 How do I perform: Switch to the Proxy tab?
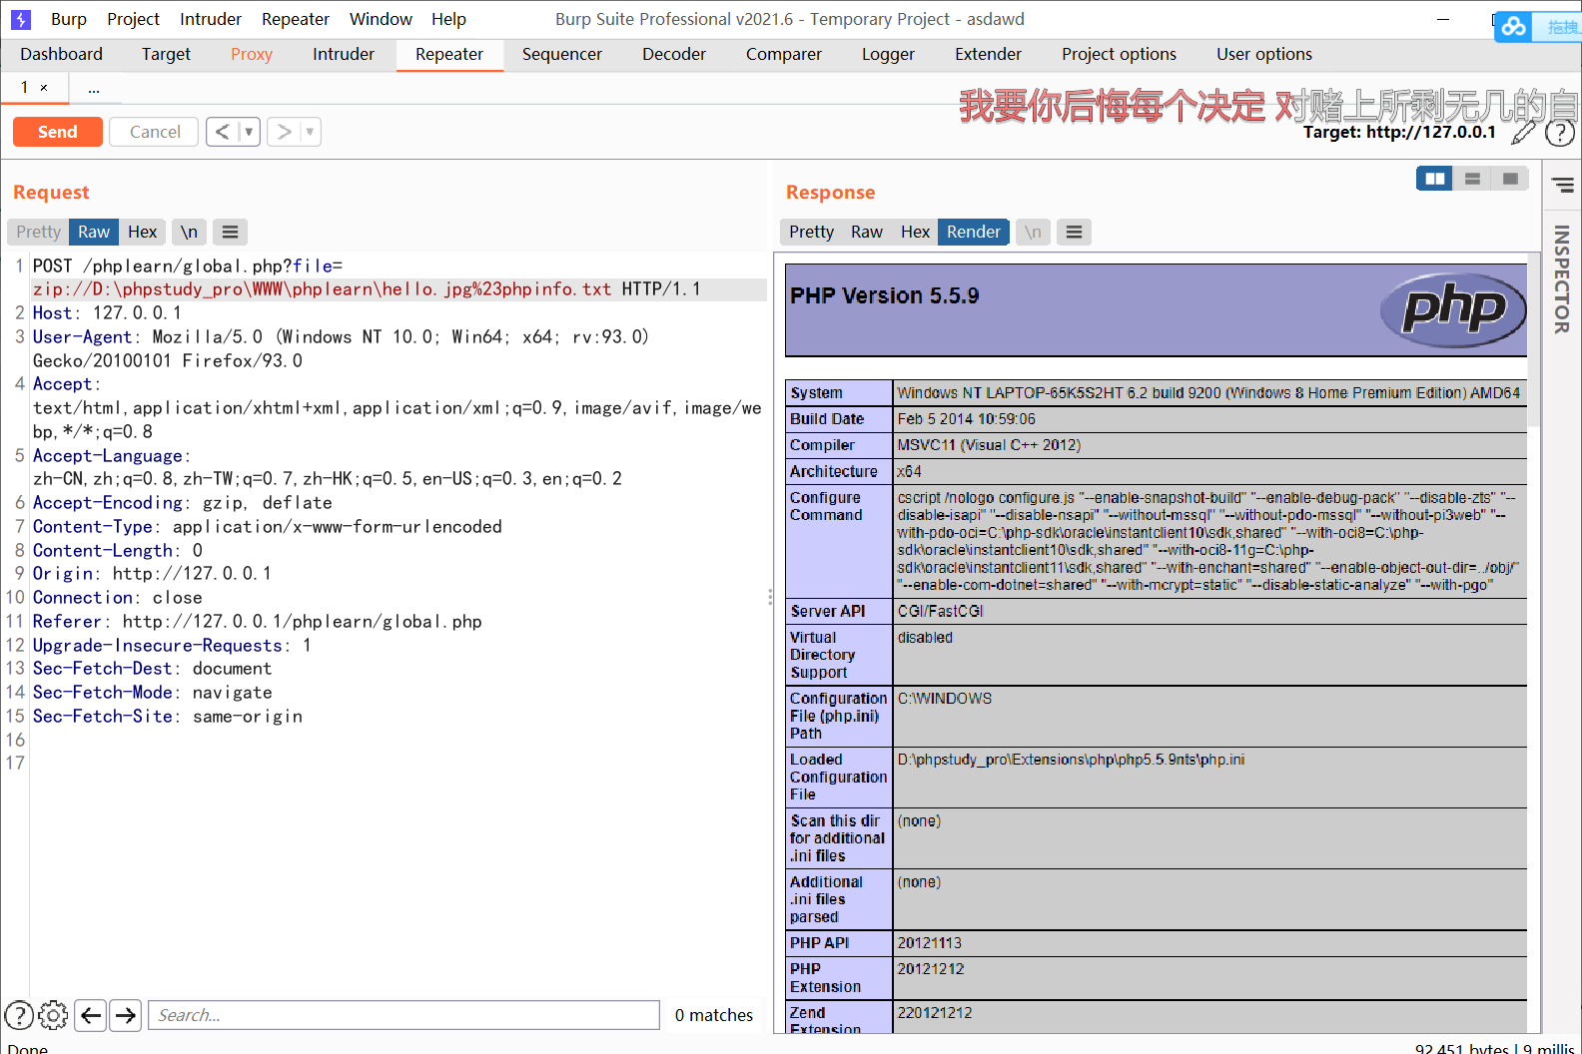252,54
